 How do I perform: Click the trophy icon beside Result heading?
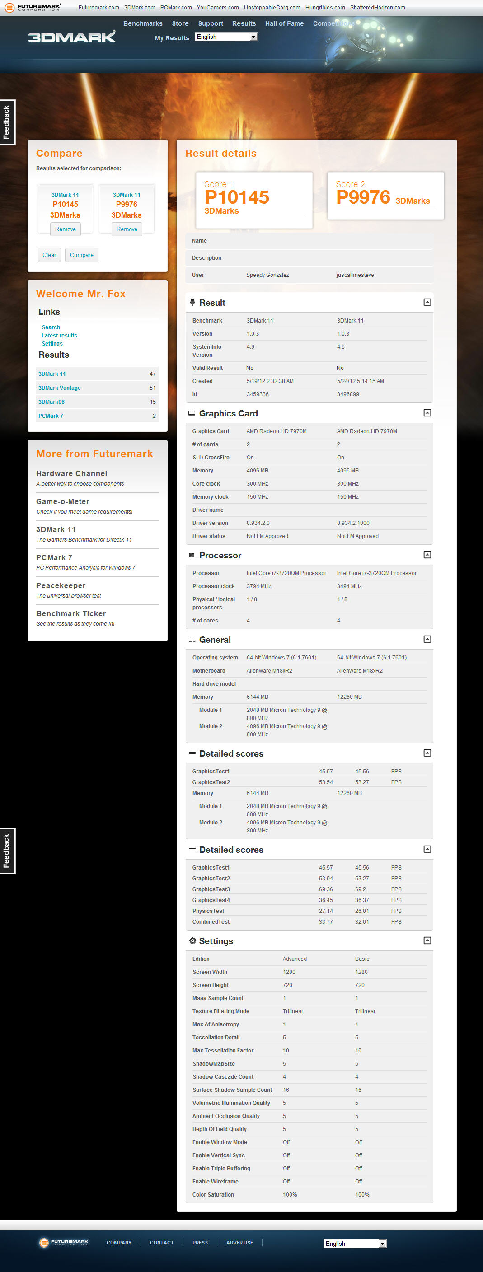[192, 303]
